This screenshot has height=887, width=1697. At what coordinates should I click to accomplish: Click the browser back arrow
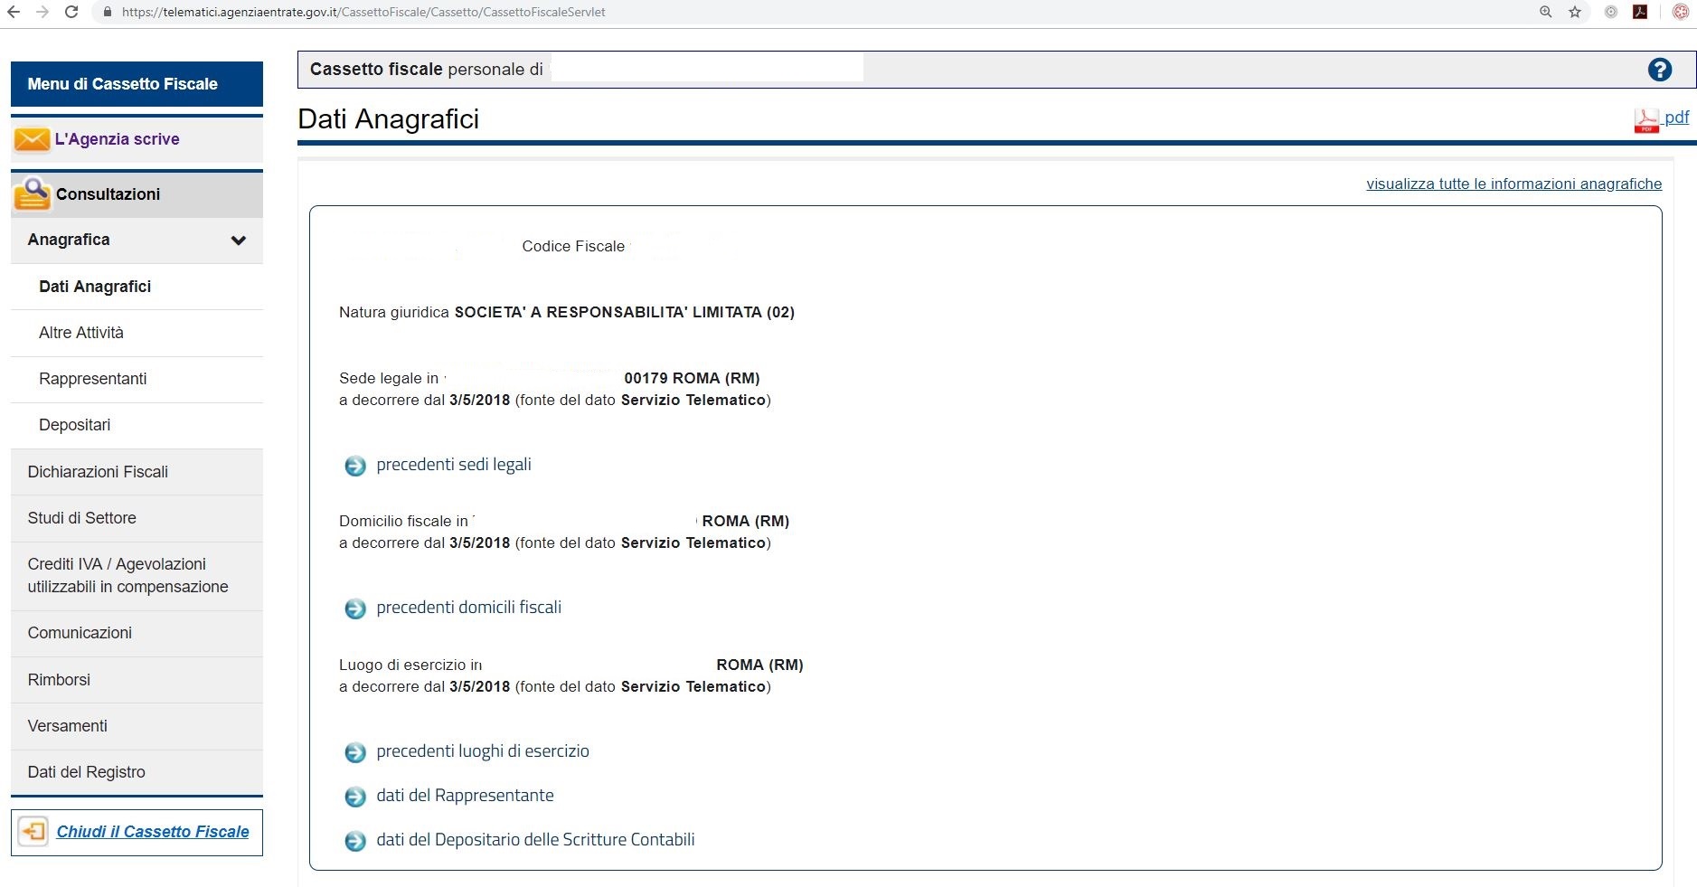(x=14, y=12)
